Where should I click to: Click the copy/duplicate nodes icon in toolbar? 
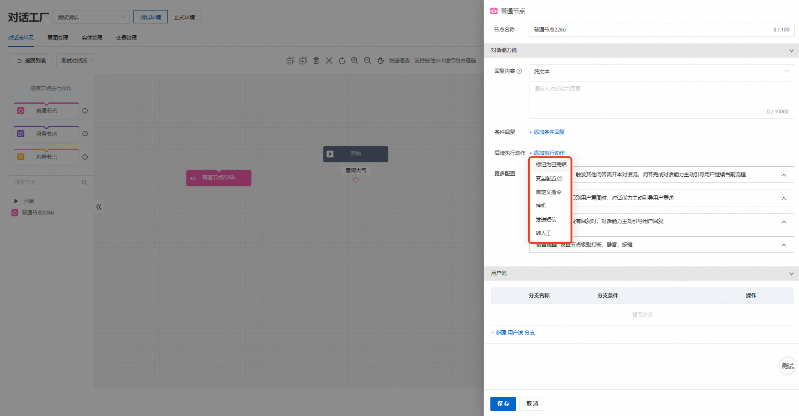(303, 61)
